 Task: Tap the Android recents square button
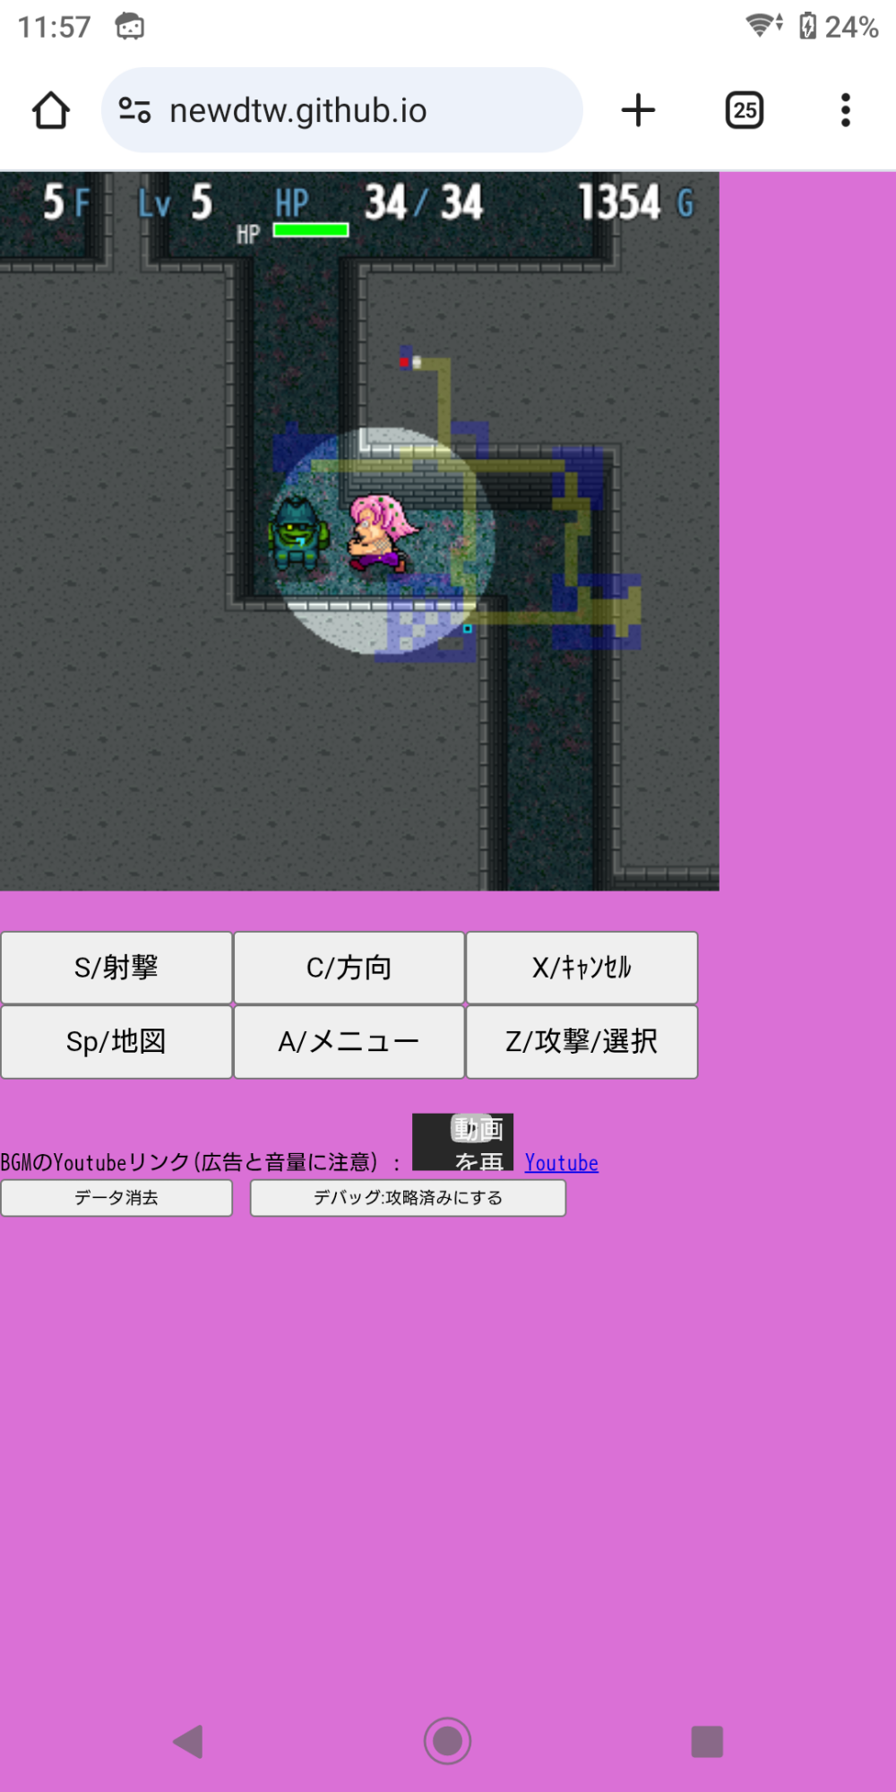[x=707, y=1741]
